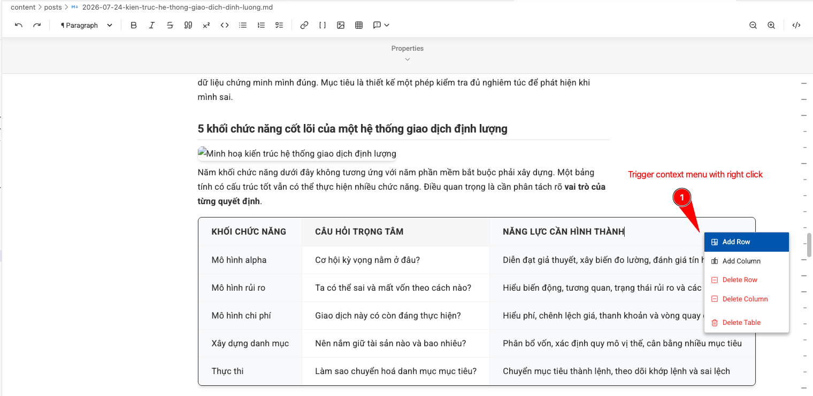Undo the last edit
Screen dimensions: 813x396
tap(19, 25)
